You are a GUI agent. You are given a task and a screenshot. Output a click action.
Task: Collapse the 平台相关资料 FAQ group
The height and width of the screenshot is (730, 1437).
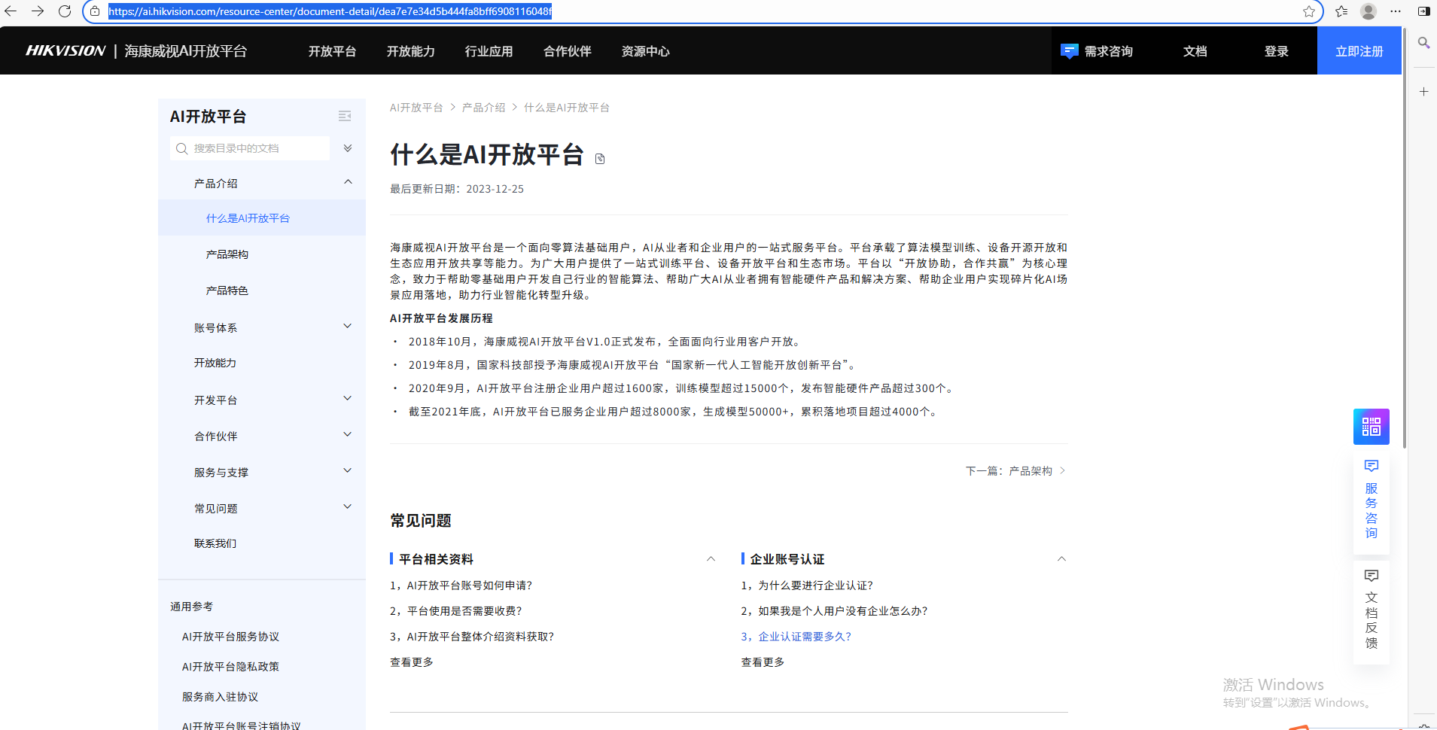[711, 559]
